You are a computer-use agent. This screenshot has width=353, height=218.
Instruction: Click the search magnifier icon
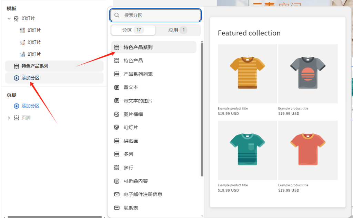[x=117, y=15]
